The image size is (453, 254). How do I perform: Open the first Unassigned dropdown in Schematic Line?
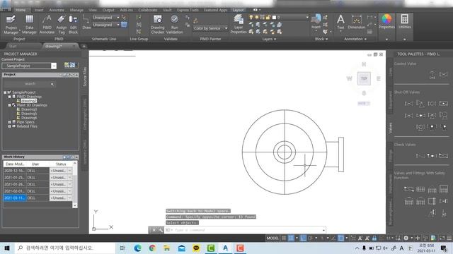[x=118, y=17]
